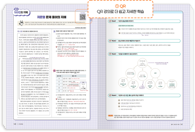Screen dimensions: 195x132
Task: Click the Point 3 check mark icon
Action: [x=110, y=54]
